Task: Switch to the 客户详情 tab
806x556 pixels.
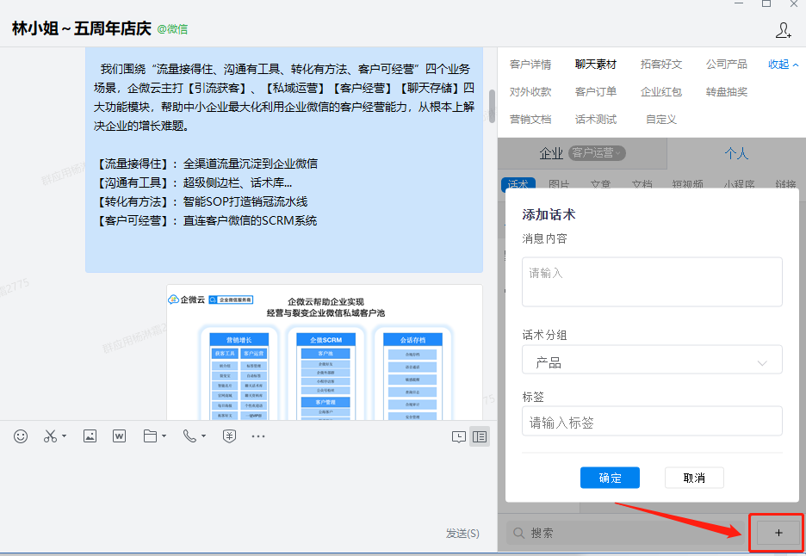Action: tap(530, 65)
